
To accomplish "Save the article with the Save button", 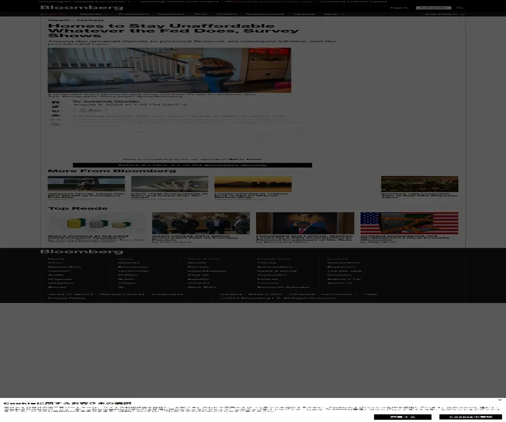I will (x=91, y=110).
